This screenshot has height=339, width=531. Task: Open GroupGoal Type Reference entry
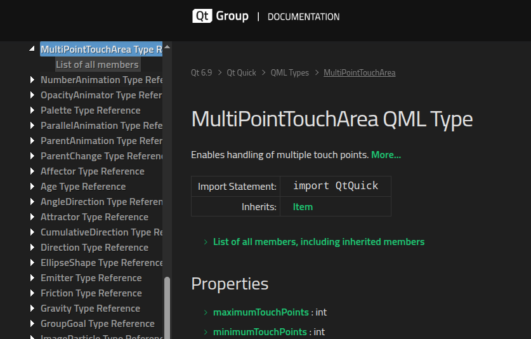[98, 324]
